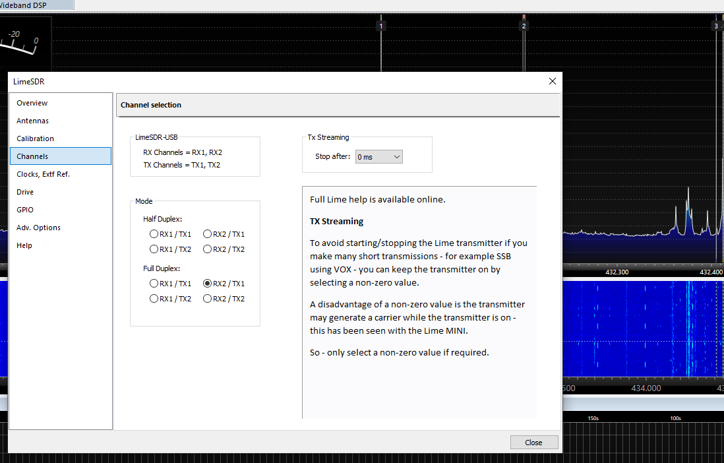Select the Drive sidebar item

pyautogui.click(x=25, y=192)
